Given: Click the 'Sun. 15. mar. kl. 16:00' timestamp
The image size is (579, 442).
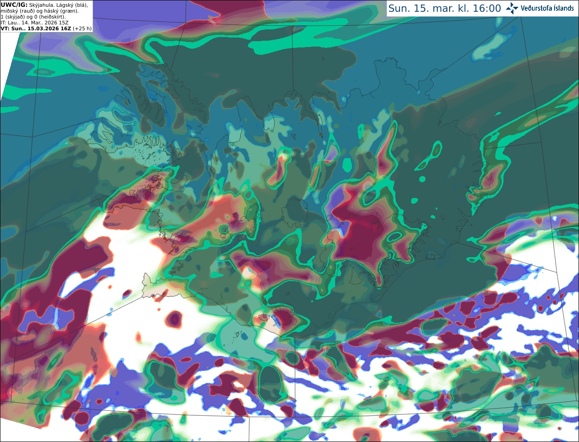Looking at the screenshot, I should tap(445, 8).
